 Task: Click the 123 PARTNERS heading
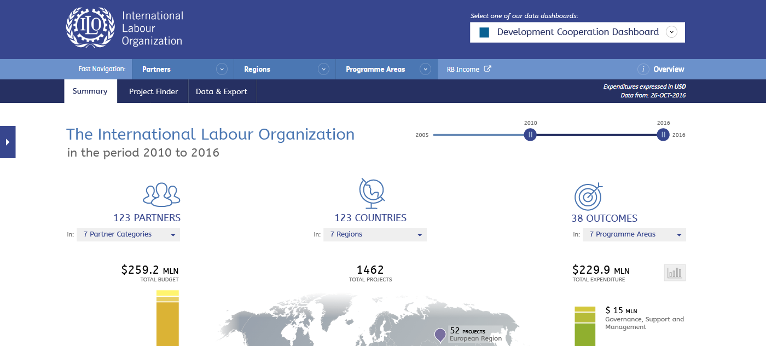click(x=147, y=218)
